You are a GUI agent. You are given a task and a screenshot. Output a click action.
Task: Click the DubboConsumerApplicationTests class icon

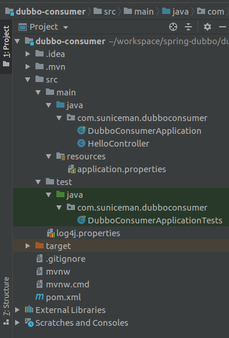point(81,220)
